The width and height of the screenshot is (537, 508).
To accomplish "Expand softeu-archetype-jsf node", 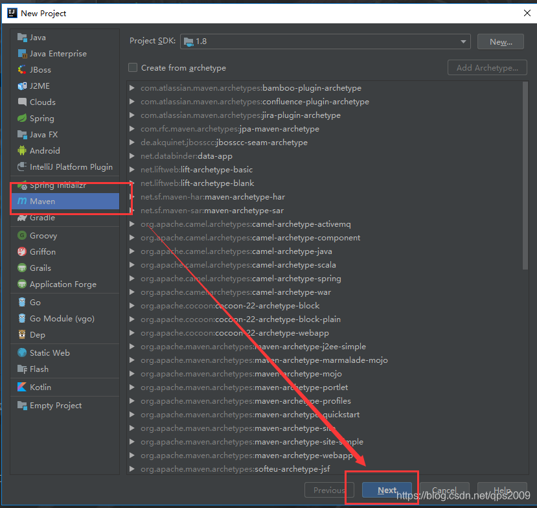I will [132, 469].
